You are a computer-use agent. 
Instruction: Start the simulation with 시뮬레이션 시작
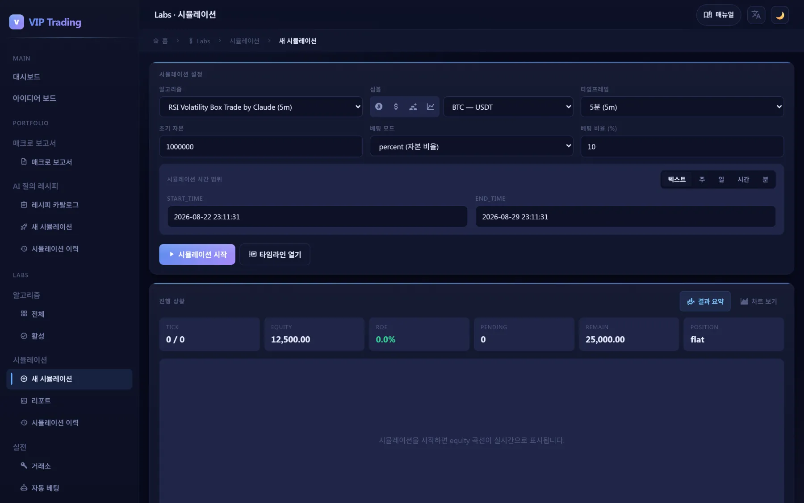coord(197,254)
